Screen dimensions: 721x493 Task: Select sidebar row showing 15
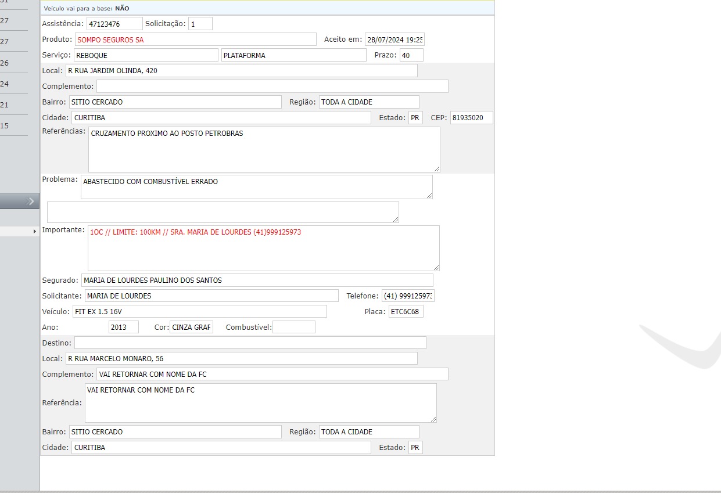[13, 125]
